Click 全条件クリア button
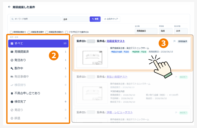The height and width of the screenshot is (128, 197). click(111, 19)
